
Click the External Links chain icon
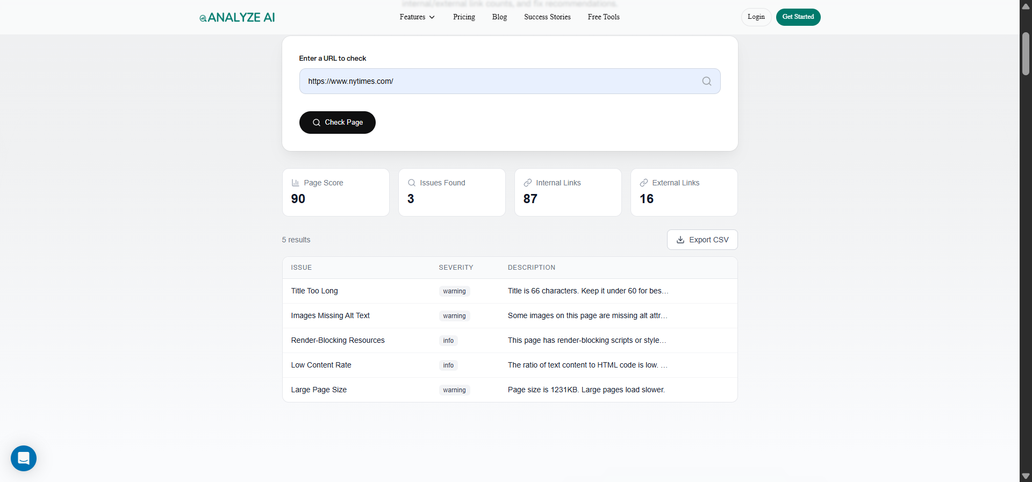pyautogui.click(x=643, y=183)
